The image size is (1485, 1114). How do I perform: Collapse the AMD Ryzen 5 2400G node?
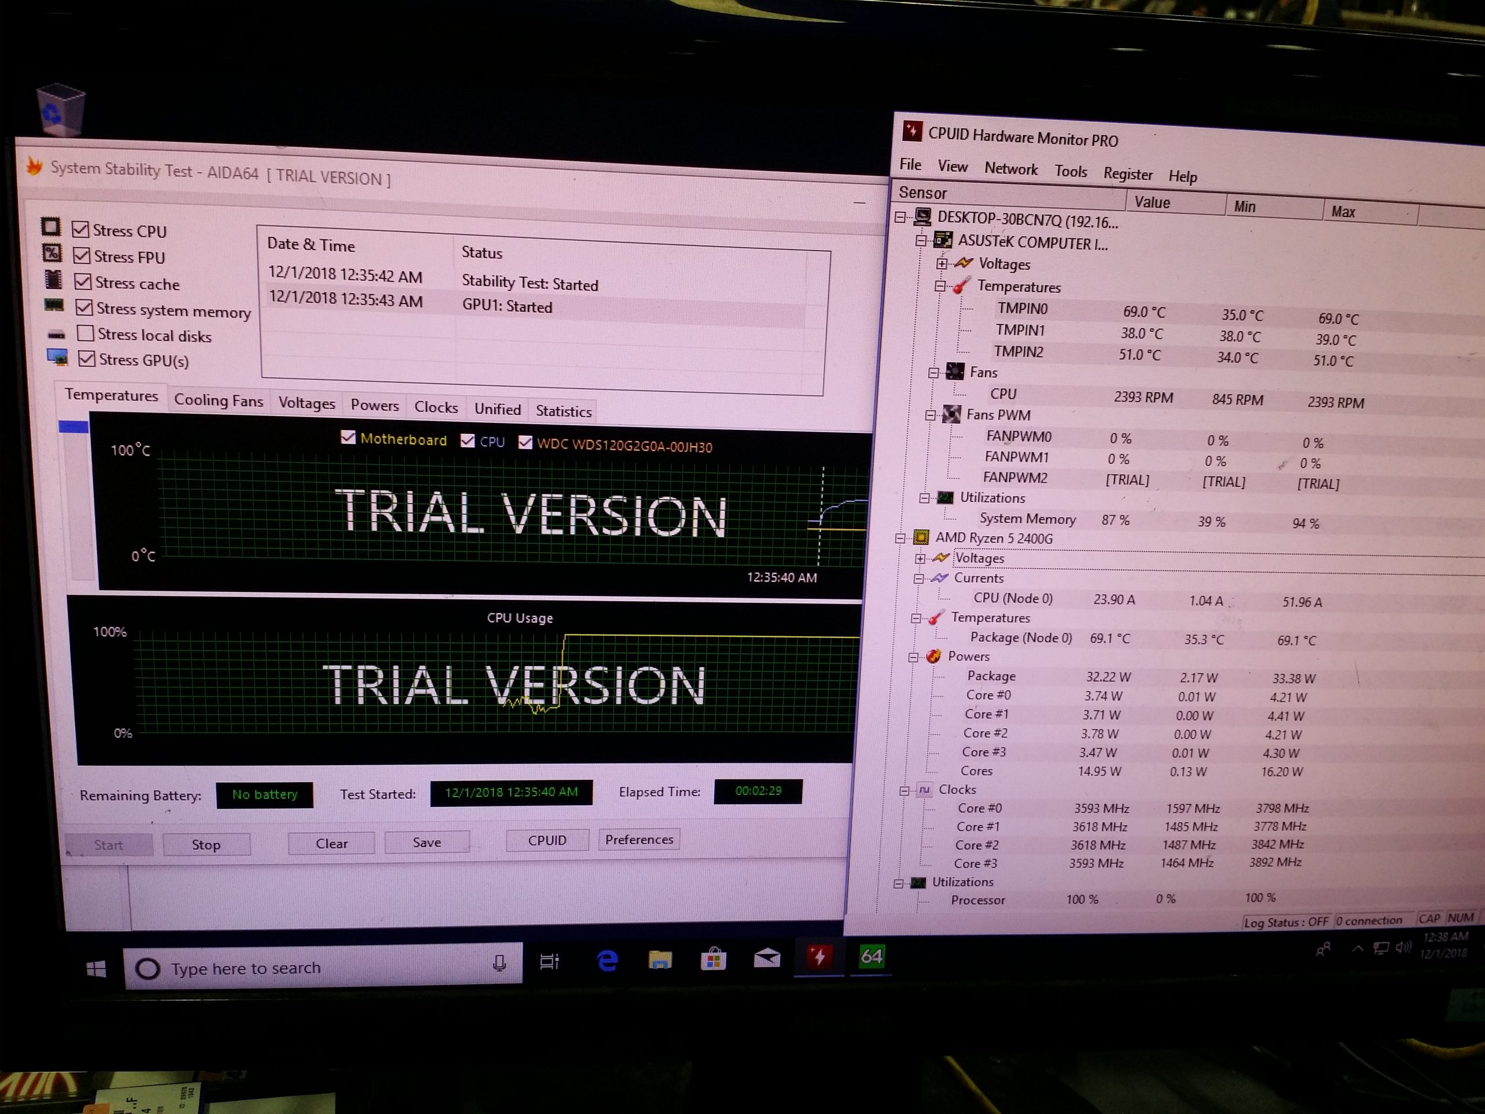click(x=900, y=538)
